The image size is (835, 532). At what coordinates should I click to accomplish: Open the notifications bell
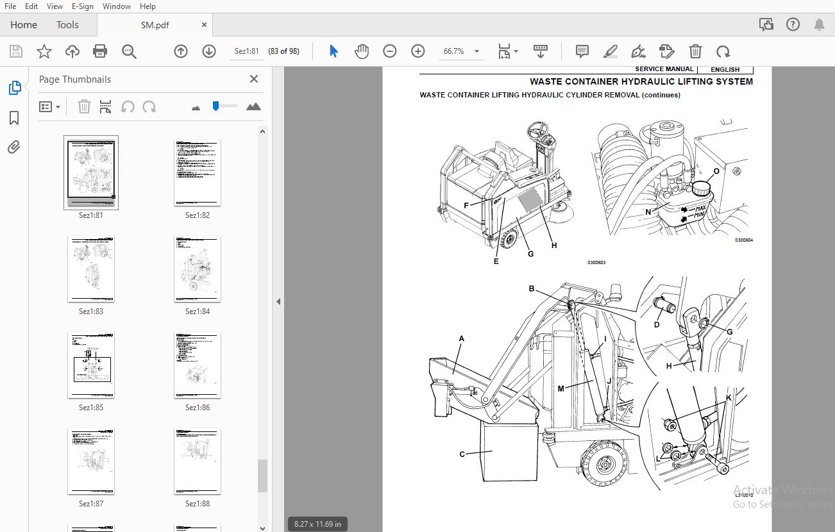(x=819, y=24)
